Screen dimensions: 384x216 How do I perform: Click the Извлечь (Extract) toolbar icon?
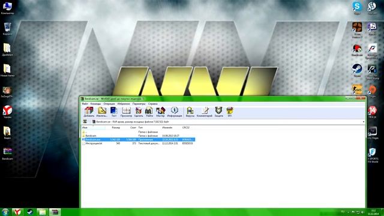(101, 112)
